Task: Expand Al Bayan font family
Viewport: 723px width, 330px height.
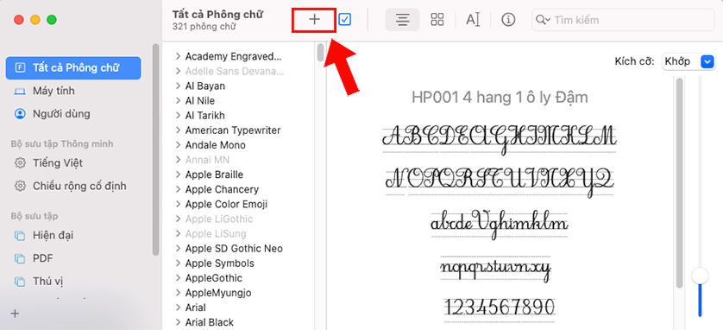Action: click(178, 86)
